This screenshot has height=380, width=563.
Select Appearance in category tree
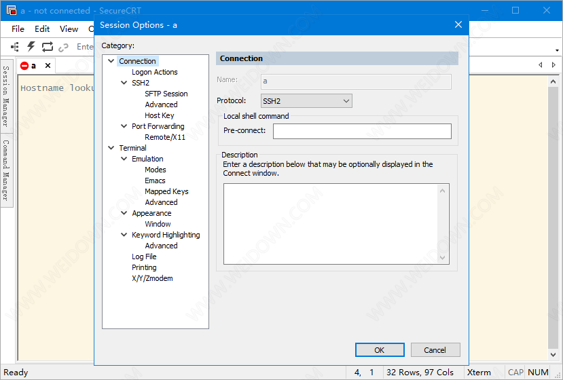pos(151,213)
